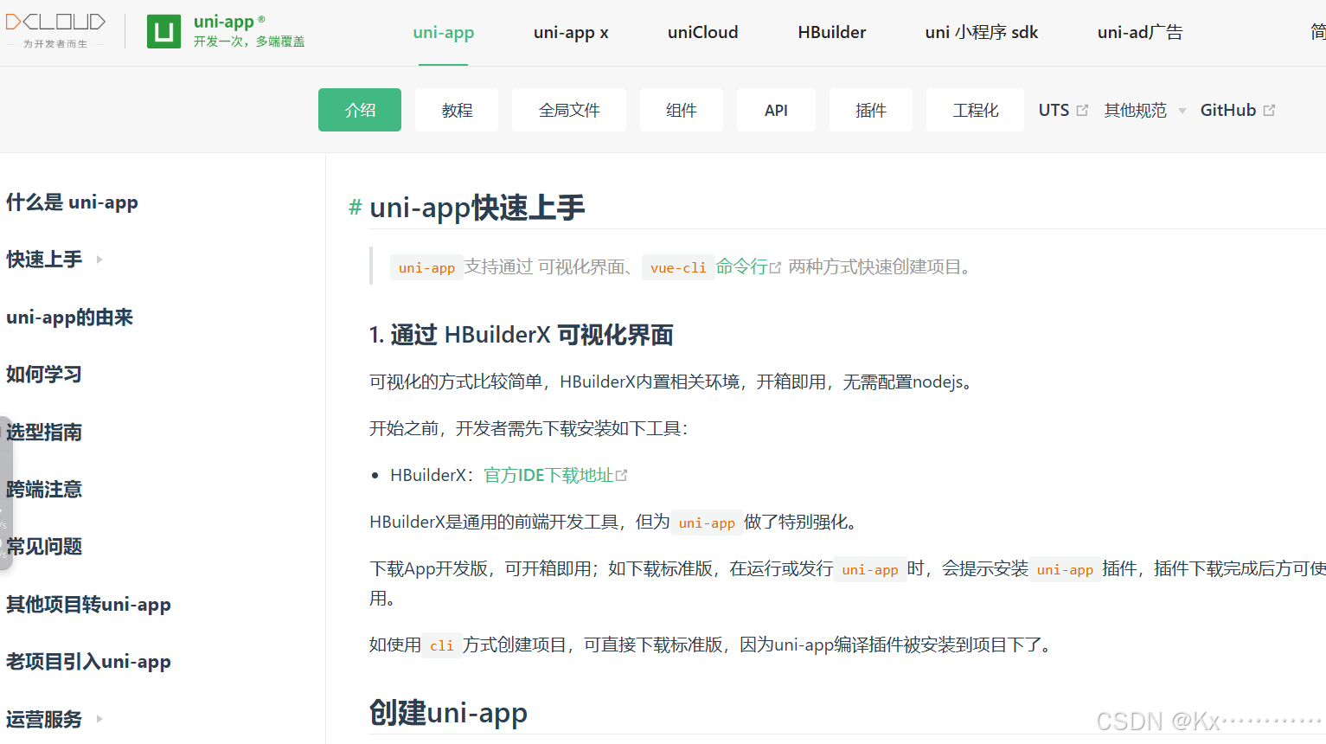The height and width of the screenshot is (744, 1326).
Task: Open 选型指南 in sidebar
Action: tap(43, 432)
